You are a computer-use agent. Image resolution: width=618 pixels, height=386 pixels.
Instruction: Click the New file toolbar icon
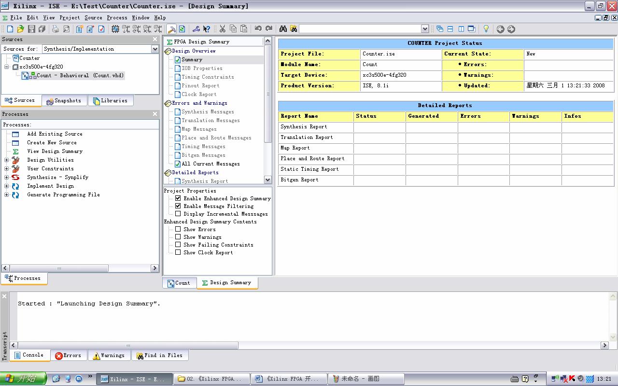tap(10, 29)
